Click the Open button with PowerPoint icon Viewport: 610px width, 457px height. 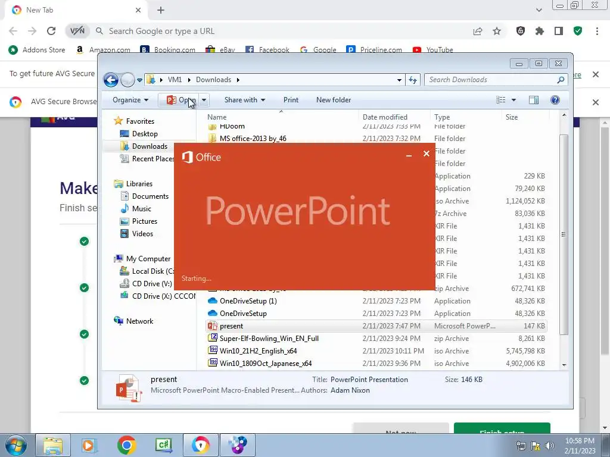(179, 100)
